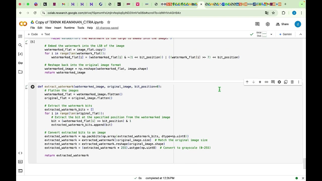Run the extract_watermark cell
The height and width of the screenshot is (181, 322).
(x=32, y=87)
